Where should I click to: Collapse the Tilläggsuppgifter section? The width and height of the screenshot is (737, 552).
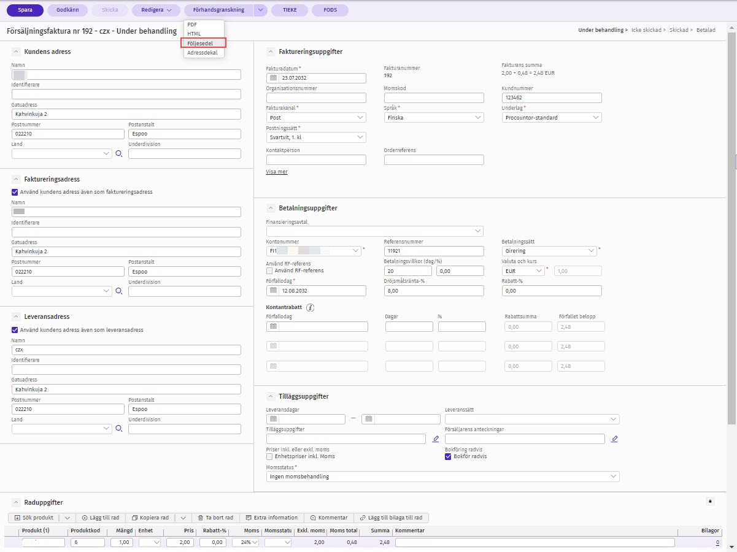[270, 396]
